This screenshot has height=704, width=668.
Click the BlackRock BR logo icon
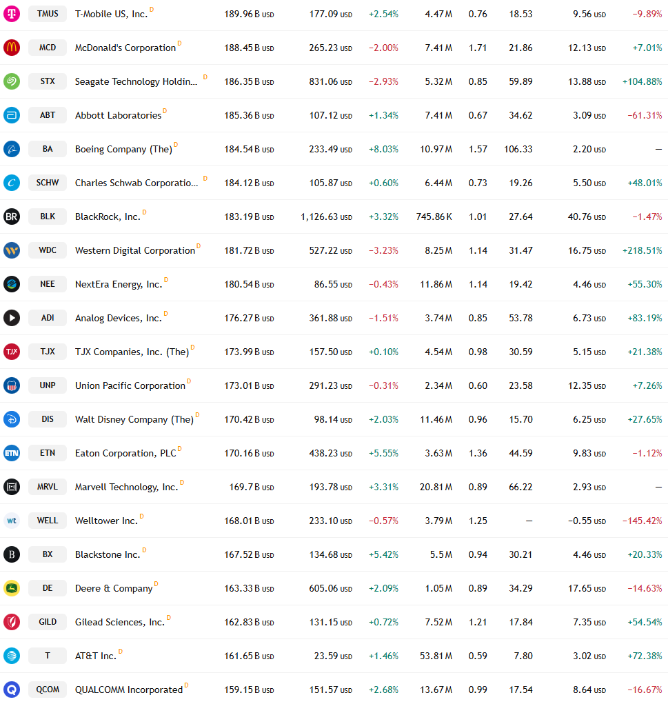[12, 217]
